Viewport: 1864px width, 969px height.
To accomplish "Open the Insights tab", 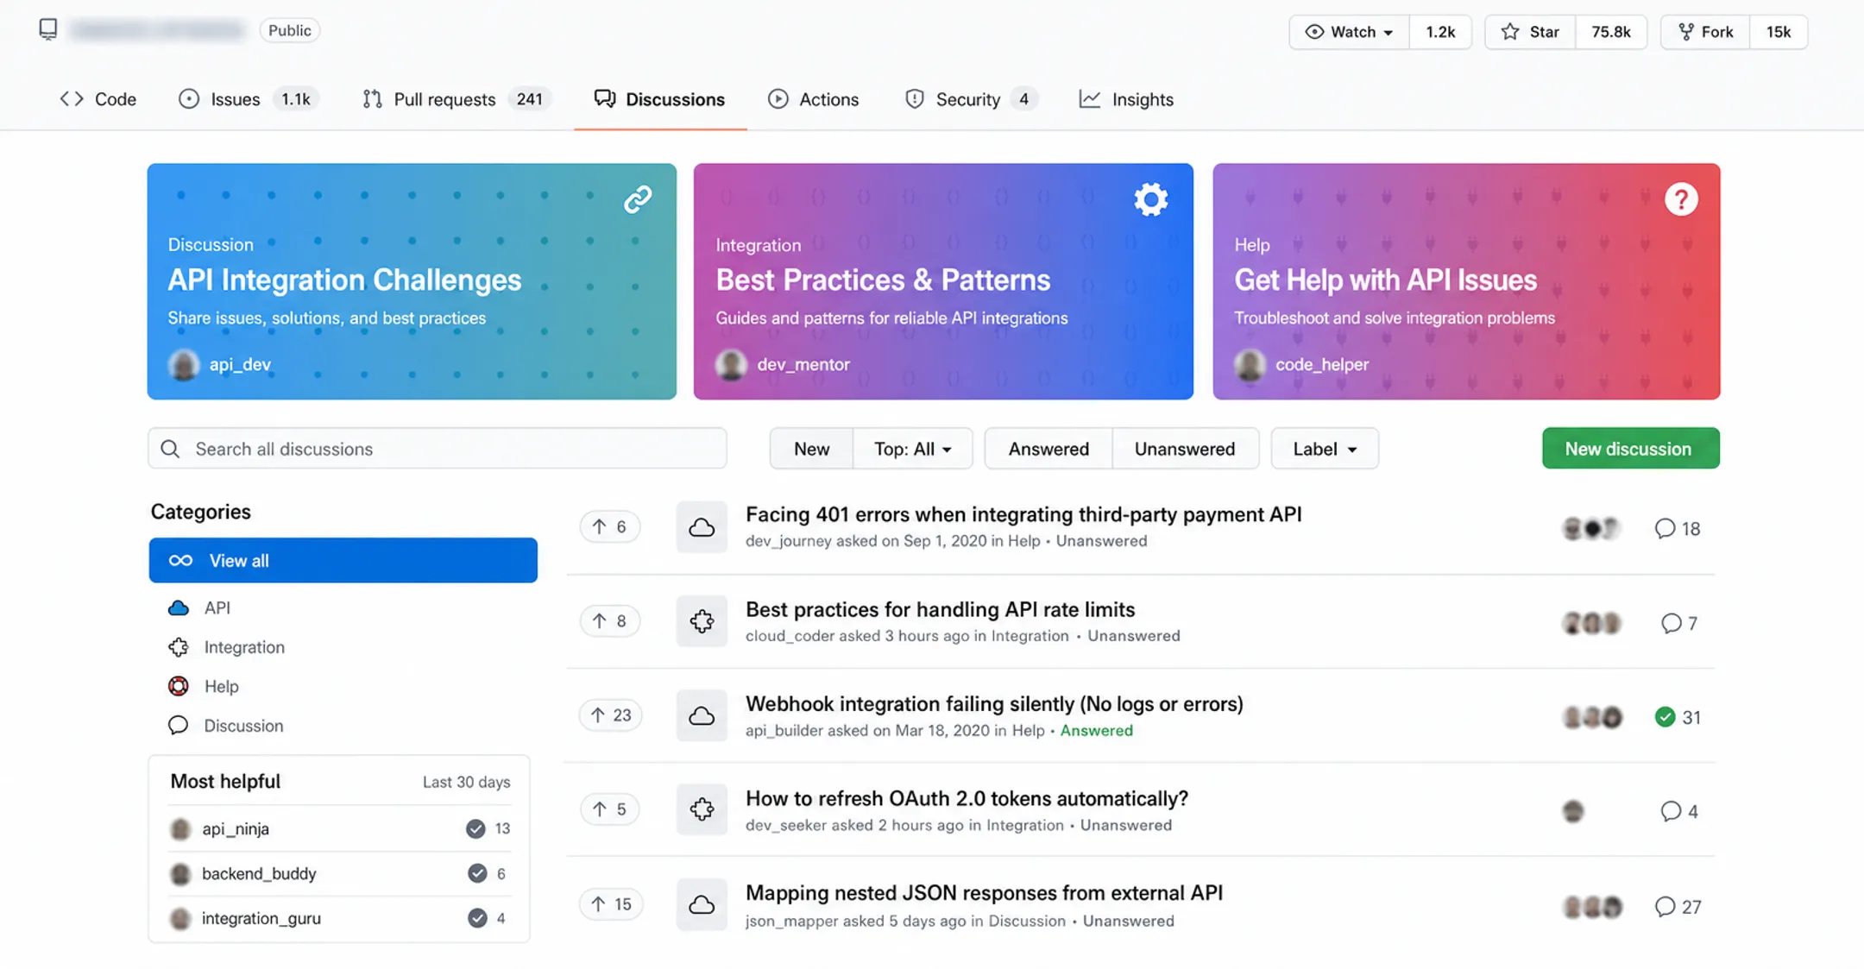I will tap(1127, 99).
